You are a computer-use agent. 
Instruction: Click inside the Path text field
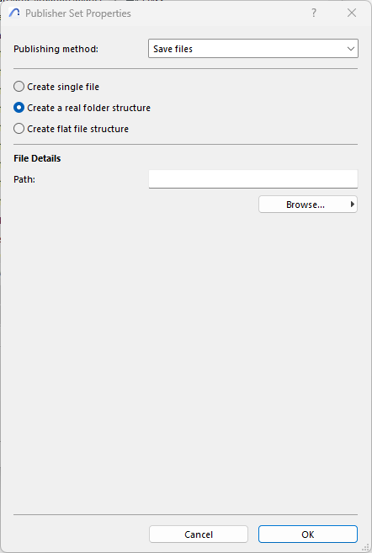(253, 179)
